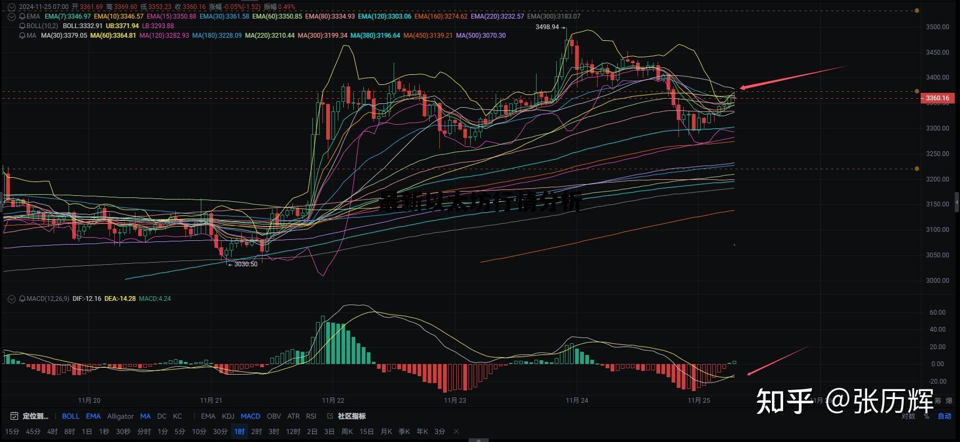Close the timeframe bar with X icon
Screen dimensions: 960x442
[x=456, y=431]
